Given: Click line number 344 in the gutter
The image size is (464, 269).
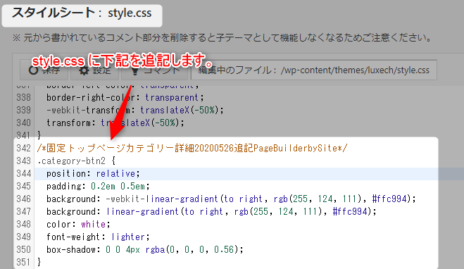Looking at the screenshot, I should (24, 173).
